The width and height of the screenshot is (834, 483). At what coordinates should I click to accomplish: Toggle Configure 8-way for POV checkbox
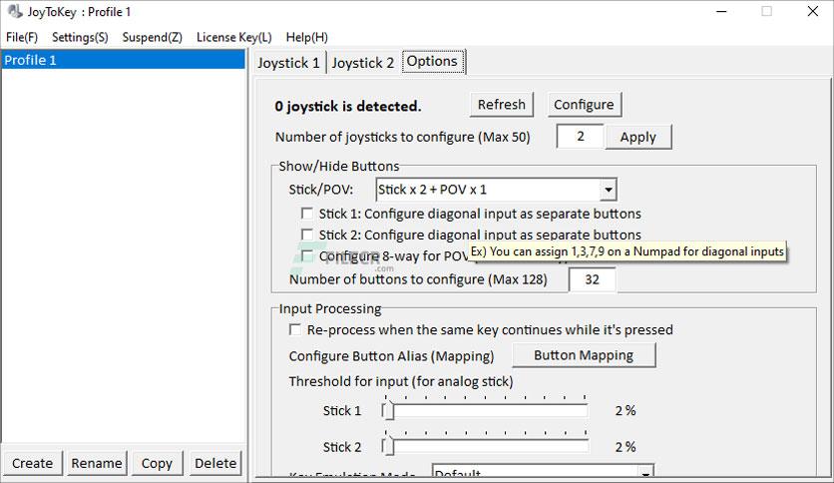pyautogui.click(x=307, y=255)
